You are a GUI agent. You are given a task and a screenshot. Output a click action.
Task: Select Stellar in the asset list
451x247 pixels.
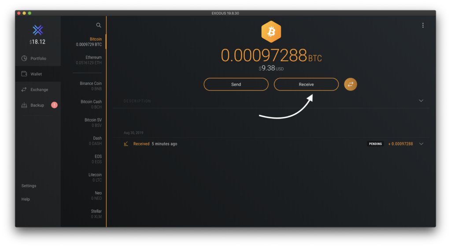pos(96,214)
